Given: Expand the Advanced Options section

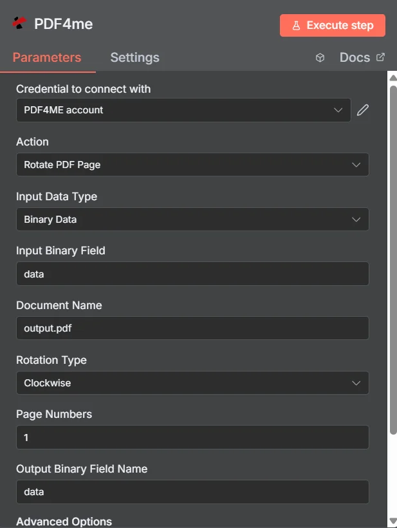Looking at the screenshot, I should click(x=64, y=521).
